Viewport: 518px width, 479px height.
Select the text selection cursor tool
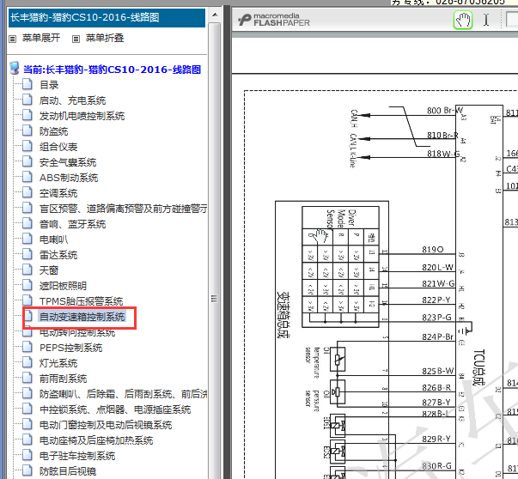486,20
